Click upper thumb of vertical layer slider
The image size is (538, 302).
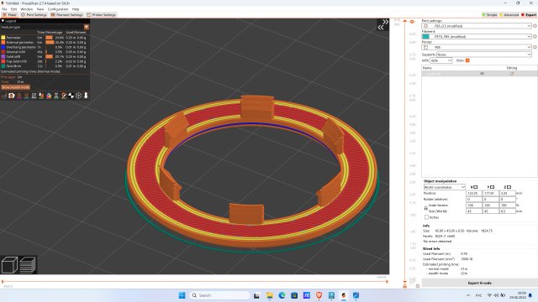pos(405,21)
